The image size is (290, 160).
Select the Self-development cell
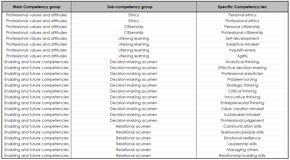point(242,38)
